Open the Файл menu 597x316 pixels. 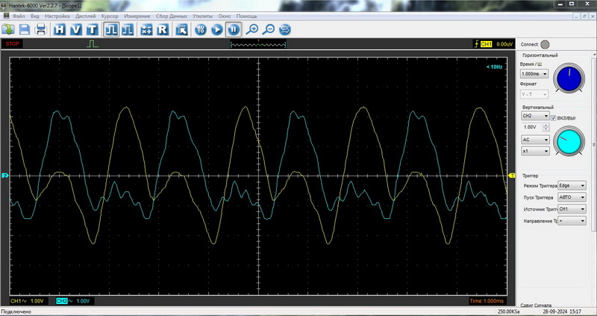pyautogui.click(x=19, y=16)
